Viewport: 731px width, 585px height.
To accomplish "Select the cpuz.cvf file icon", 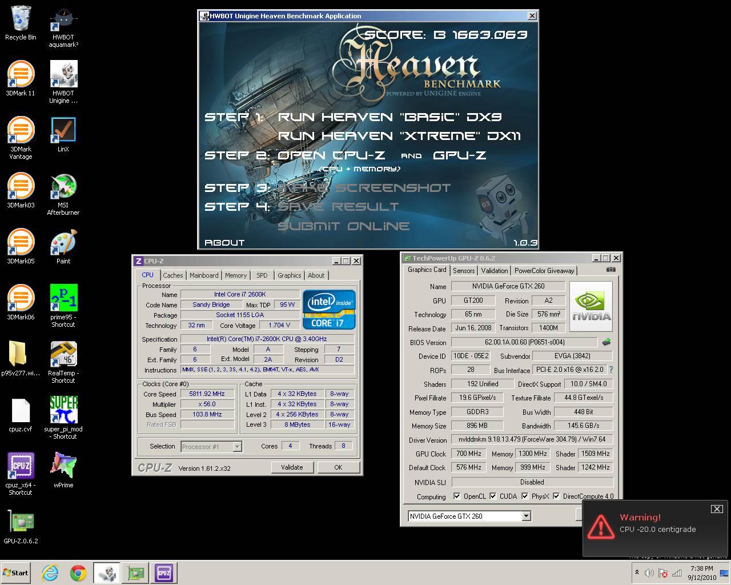I will pyautogui.click(x=21, y=414).
